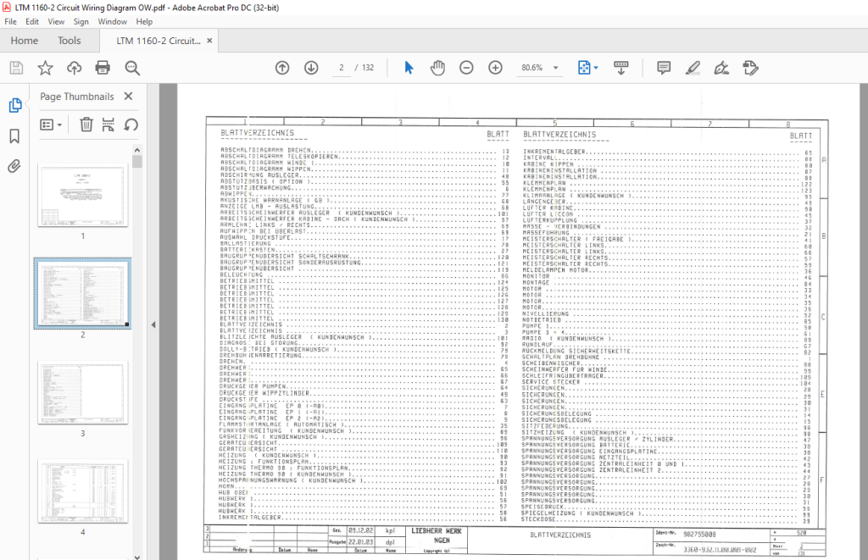Select page 2 thumbnail
The height and width of the screenshot is (560, 868).
tap(82, 293)
